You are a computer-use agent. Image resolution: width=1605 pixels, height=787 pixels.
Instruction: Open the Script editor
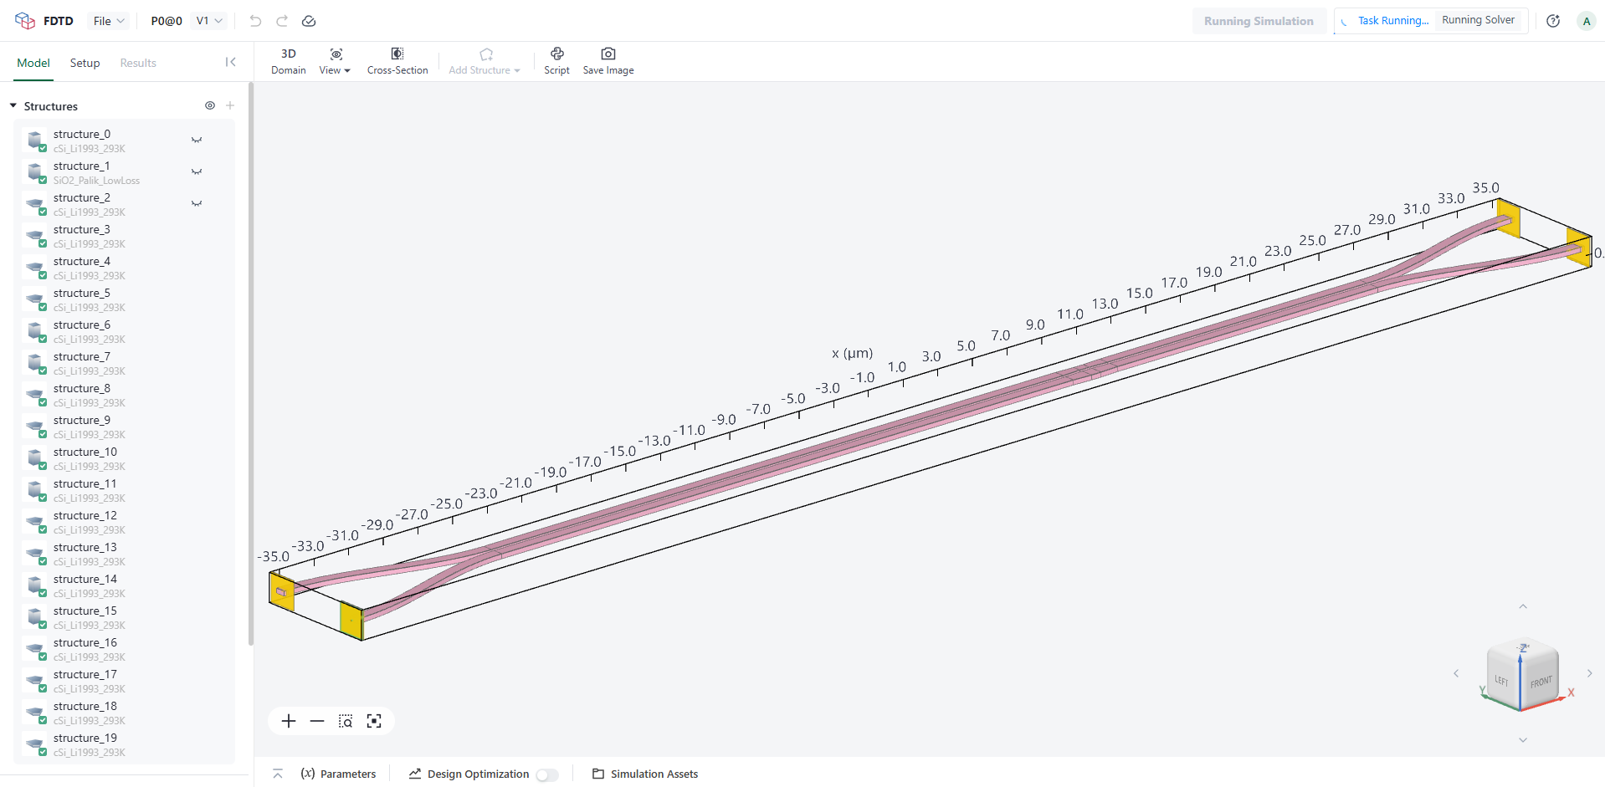pos(556,61)
